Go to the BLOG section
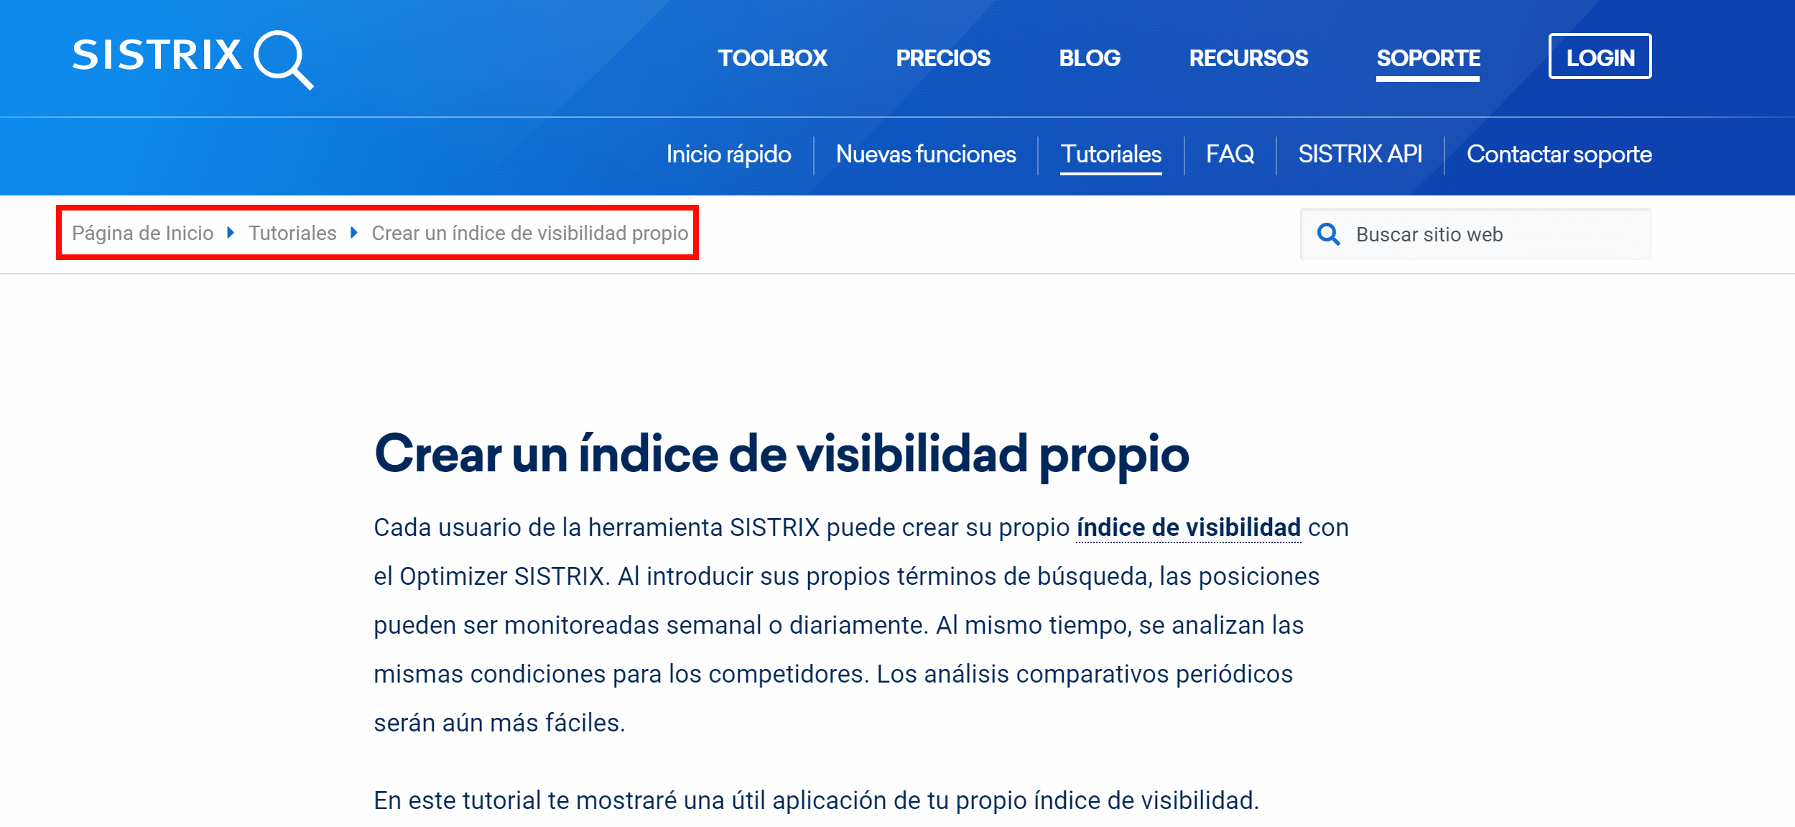Viewport: 1795px width, 827px height. tap(1089, 57)
